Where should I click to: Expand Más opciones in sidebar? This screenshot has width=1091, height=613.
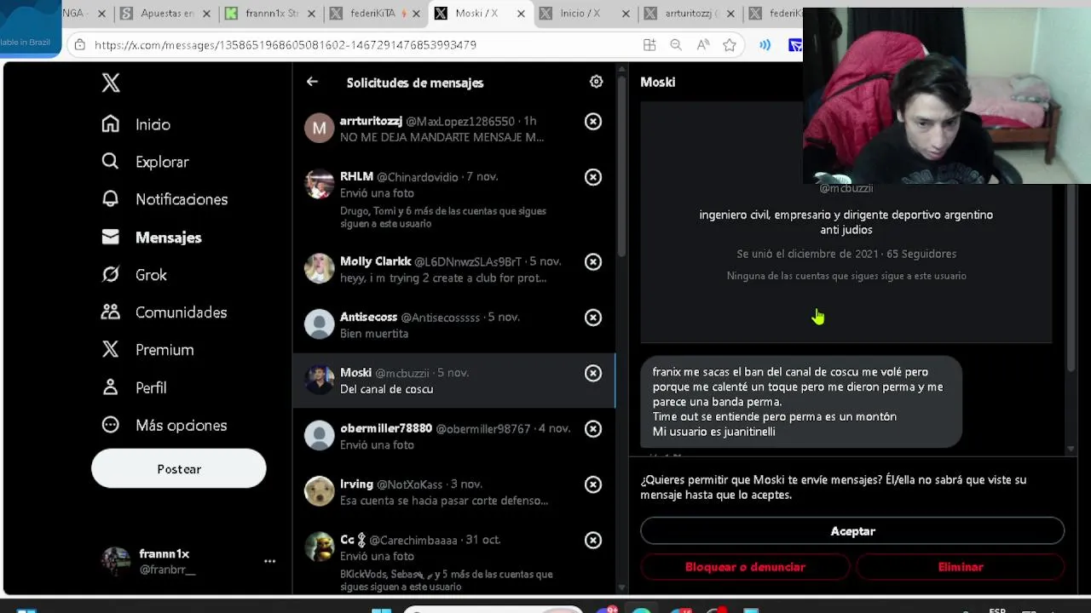pos(165,425)
